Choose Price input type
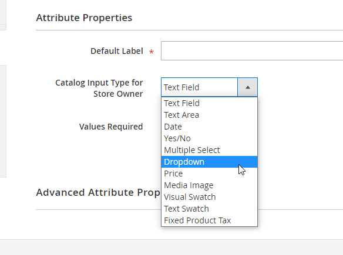343x255 pixels. click(209, 174)
